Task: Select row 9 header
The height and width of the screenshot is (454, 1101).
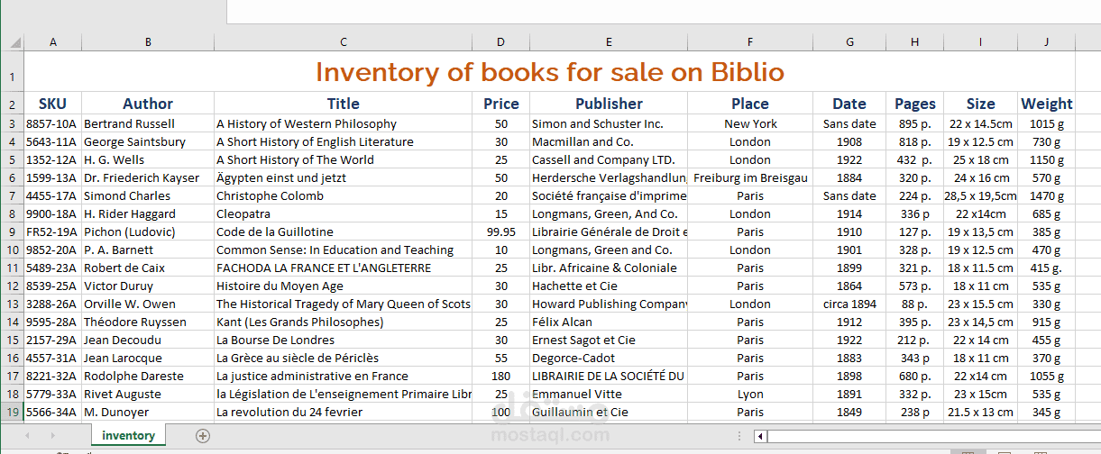Action: [x=12, y=232]
